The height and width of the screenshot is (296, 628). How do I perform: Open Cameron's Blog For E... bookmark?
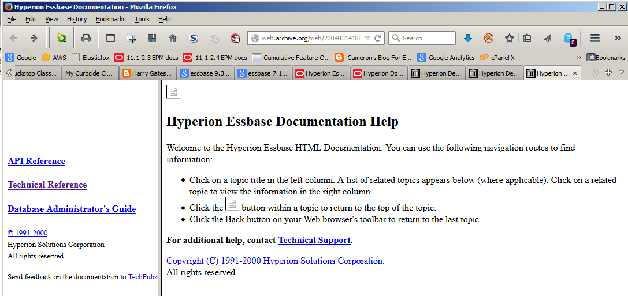tap(373, 58)
